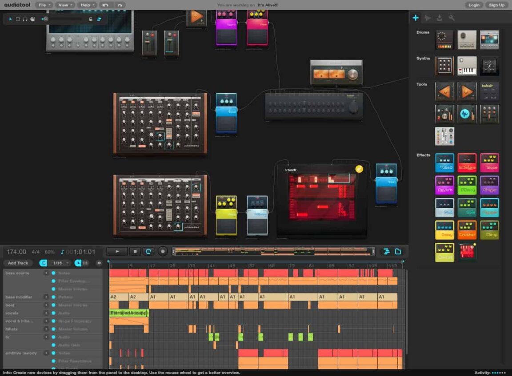Image resolution: width=512 pixels, height=376 pixels.
Task: Select the Kobolt device under Tools
Action: (489, 91)
